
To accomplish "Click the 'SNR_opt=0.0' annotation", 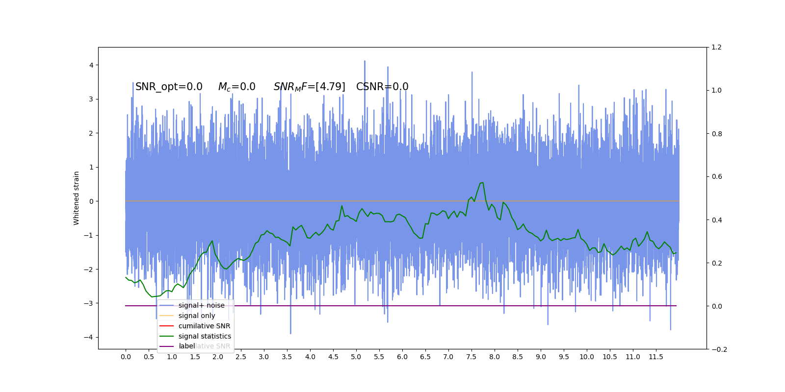I will (169, 87).
